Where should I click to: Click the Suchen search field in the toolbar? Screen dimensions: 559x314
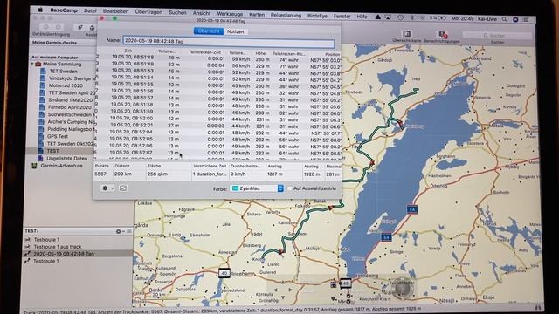(x=497, y=35)
